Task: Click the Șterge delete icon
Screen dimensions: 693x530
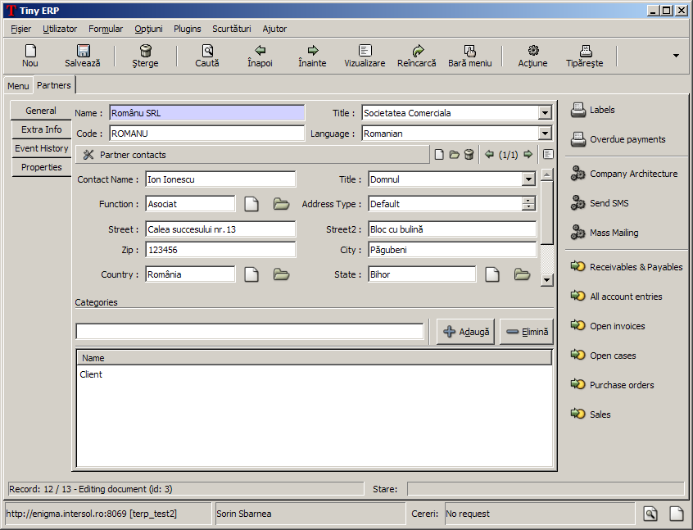Action: pyautogui.click(x=146, y=51)
